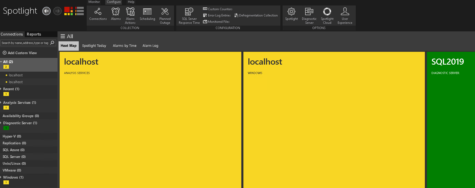Expand the Diagnostic Server (1) group
This screenshot has width=475, height=188.
(x=1, y=123)
